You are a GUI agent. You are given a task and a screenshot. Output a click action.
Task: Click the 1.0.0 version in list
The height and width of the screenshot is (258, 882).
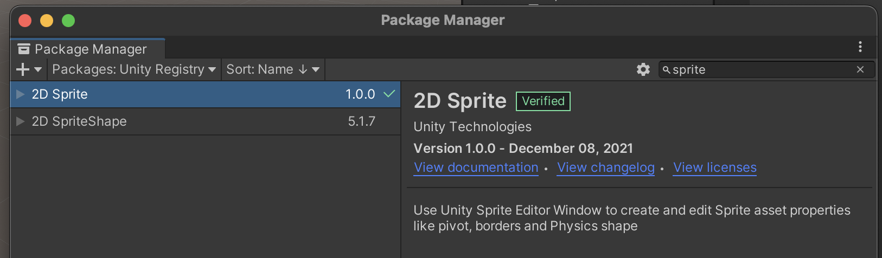360,94
